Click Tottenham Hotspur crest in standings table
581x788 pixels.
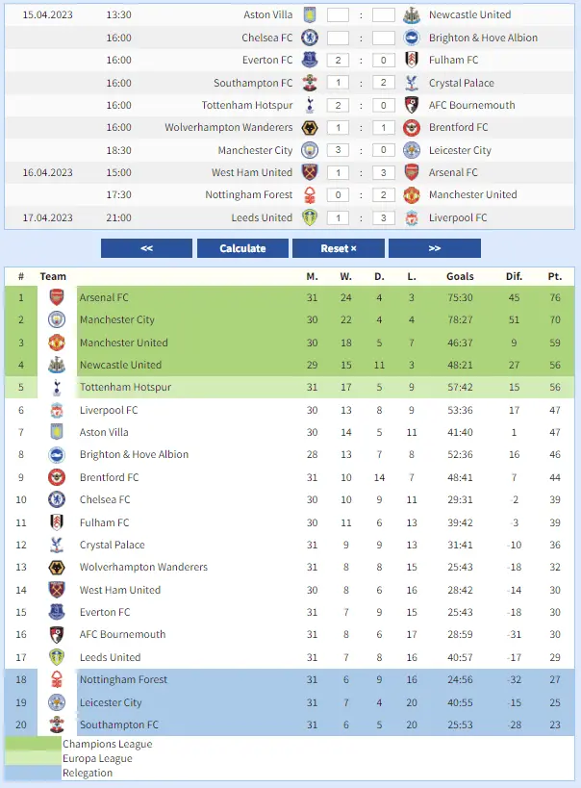point(57,387)
